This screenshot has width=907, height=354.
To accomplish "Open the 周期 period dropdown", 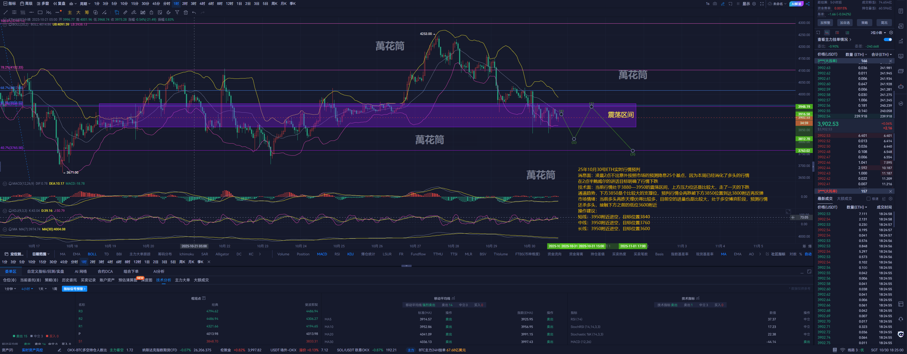I will (x=85, y=3).
